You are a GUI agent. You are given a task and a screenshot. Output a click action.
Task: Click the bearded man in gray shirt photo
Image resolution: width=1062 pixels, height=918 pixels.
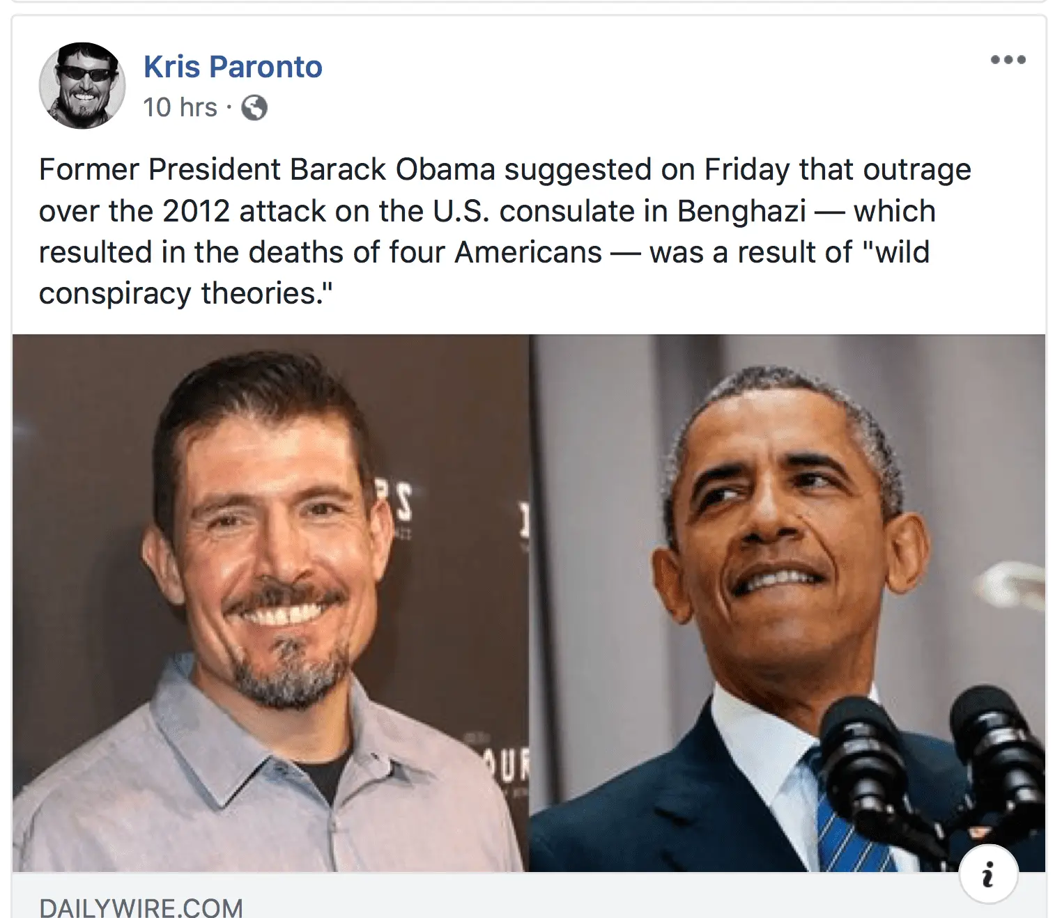[270, 603]
